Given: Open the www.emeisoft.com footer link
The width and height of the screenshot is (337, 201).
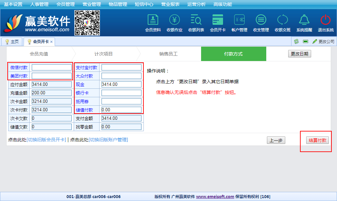Looking at the screenshot, I should coord(215,197).
